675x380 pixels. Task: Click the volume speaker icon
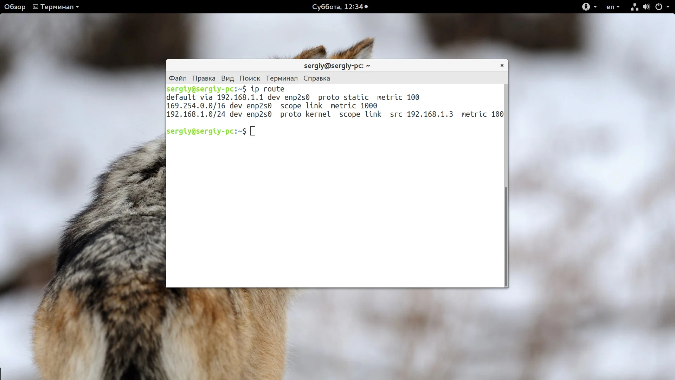(x=646, y=7)
